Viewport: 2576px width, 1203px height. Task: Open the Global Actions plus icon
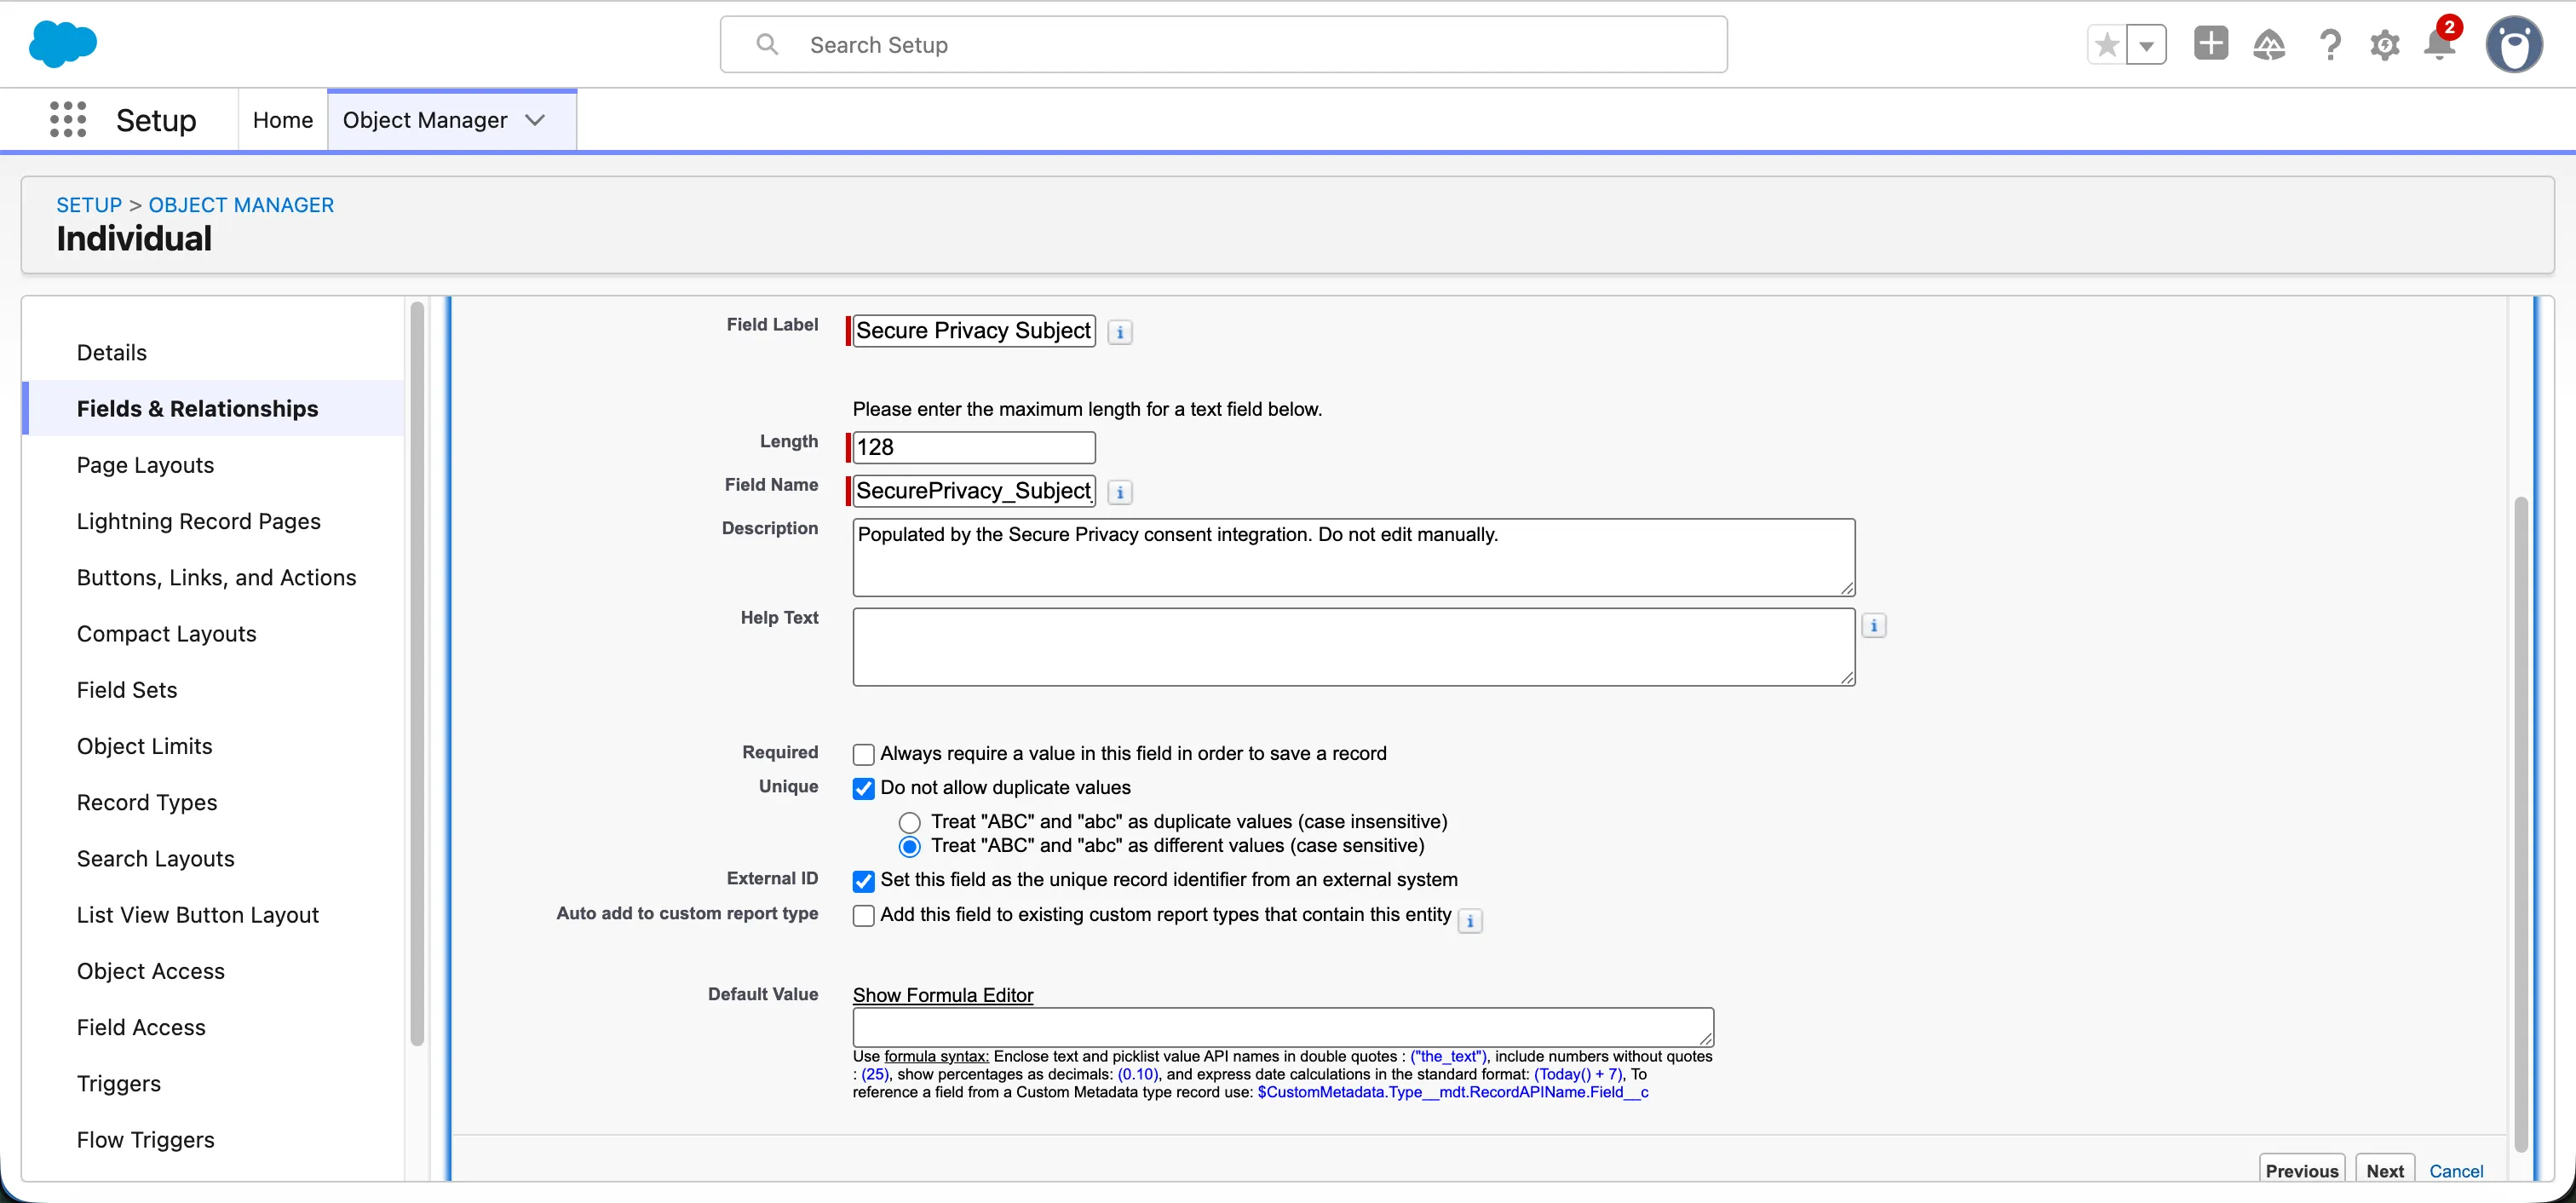coord(2211,44)
